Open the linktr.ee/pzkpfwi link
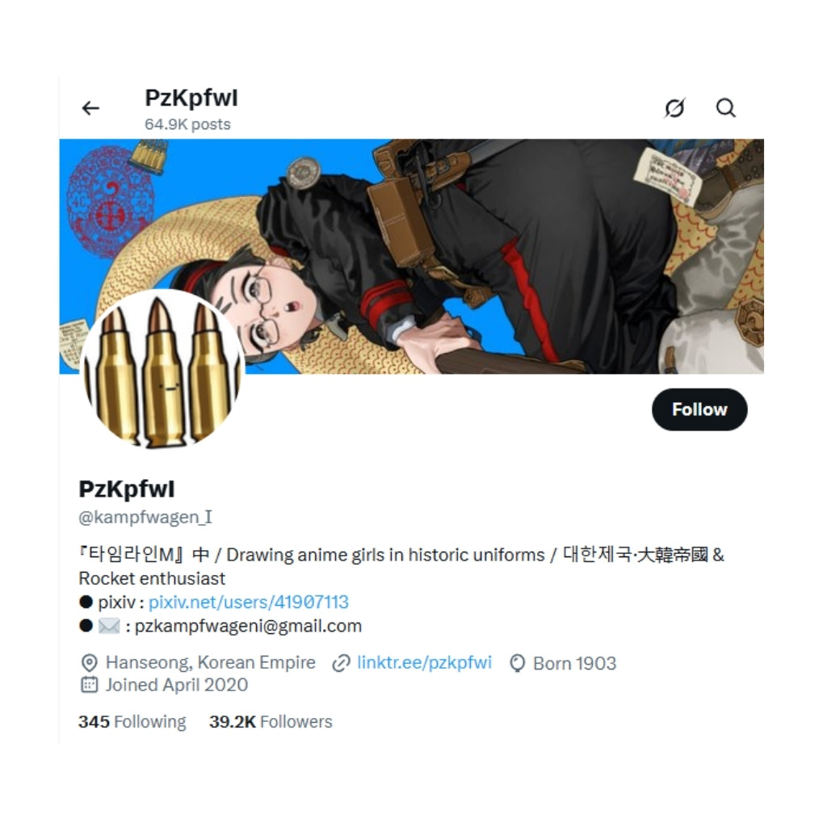This screenshot has height=827, width=827. point(424,662)
